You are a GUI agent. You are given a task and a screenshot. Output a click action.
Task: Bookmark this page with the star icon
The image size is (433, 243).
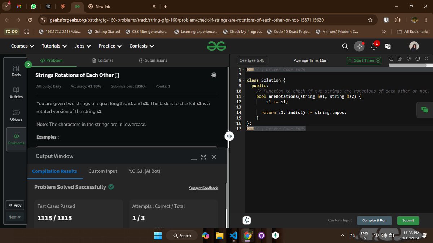[x=370, y=20]
